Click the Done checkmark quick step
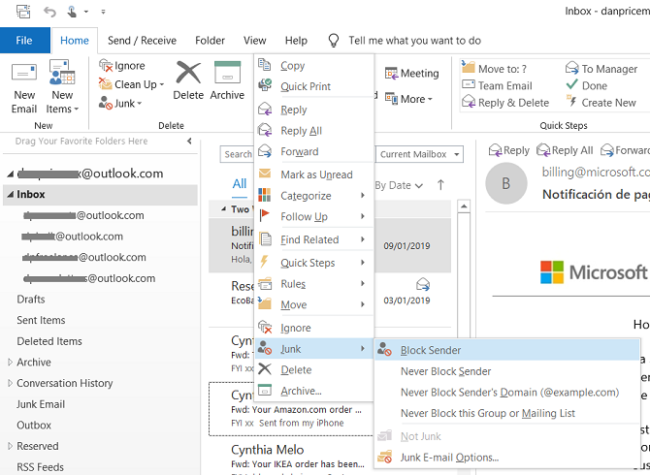 (x=587, y=85)
